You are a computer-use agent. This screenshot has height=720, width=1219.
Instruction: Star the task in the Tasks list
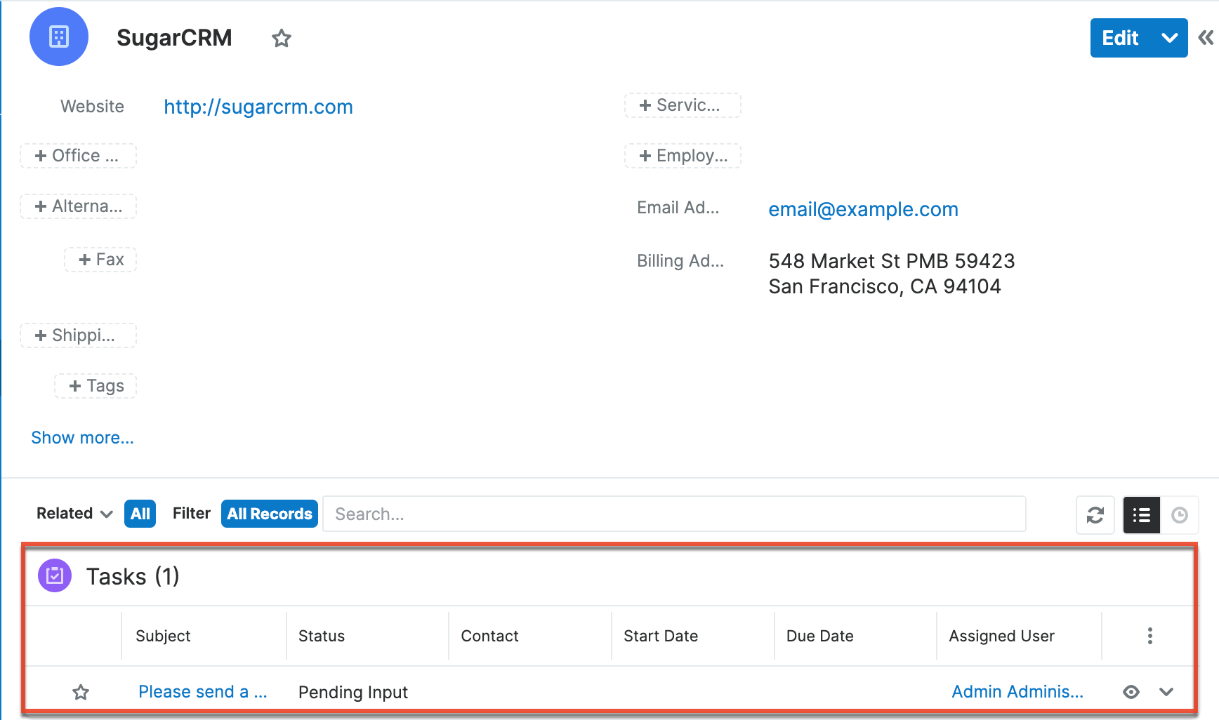click(81, 692)
